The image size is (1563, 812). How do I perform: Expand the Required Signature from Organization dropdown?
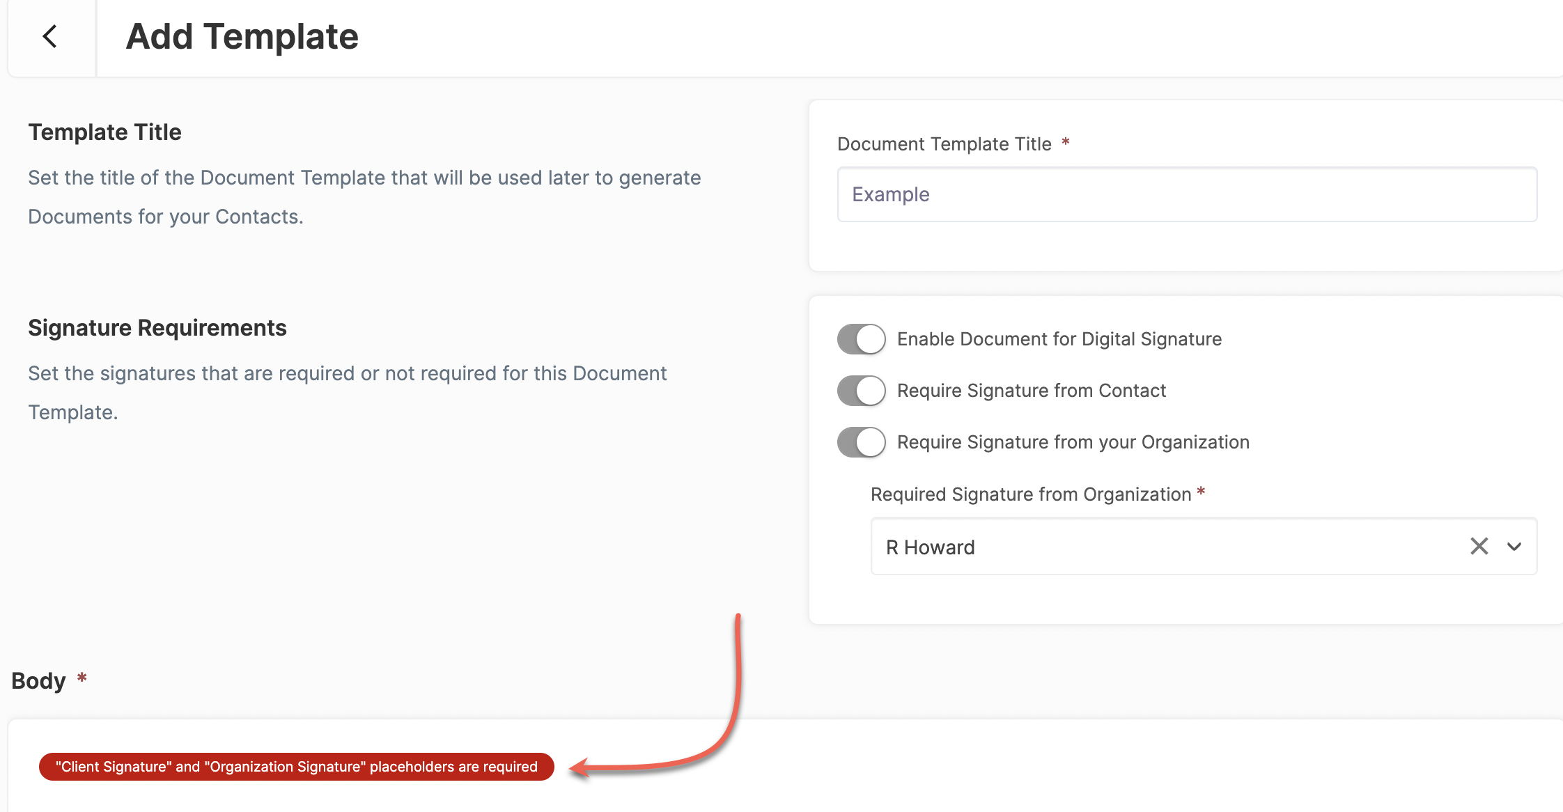(x=1512, y=547)
